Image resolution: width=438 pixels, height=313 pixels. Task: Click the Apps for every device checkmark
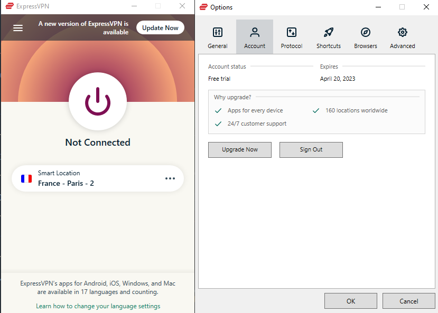click(218, 110)
